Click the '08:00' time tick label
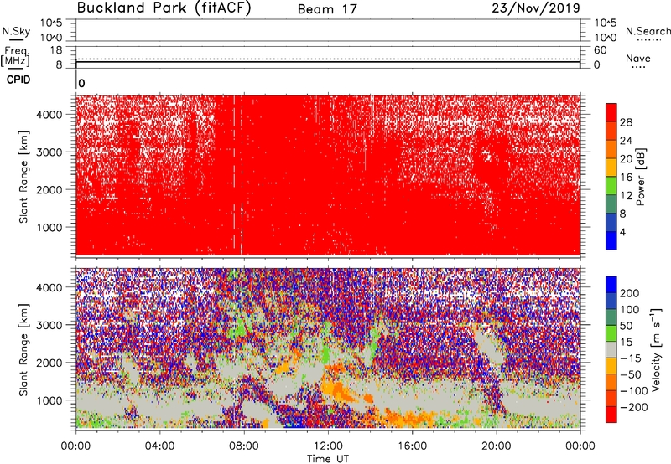 tap(244, 446)
